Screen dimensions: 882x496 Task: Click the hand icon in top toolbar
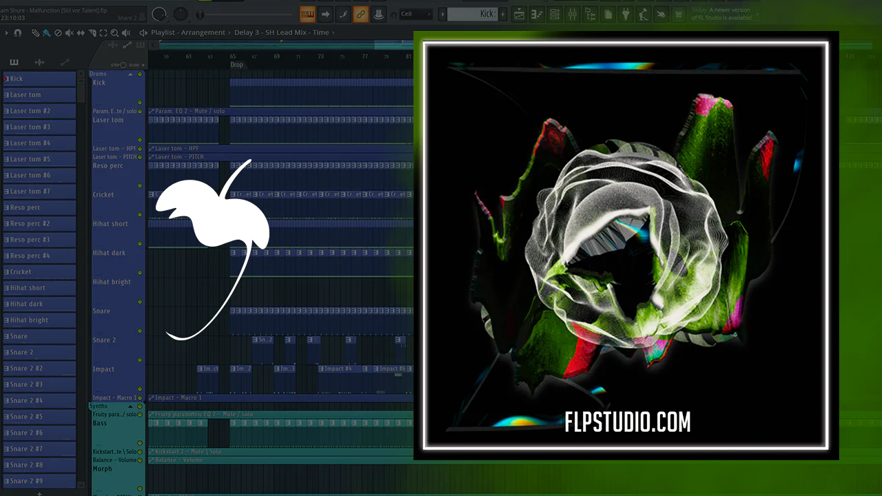(x=660, y=14)
